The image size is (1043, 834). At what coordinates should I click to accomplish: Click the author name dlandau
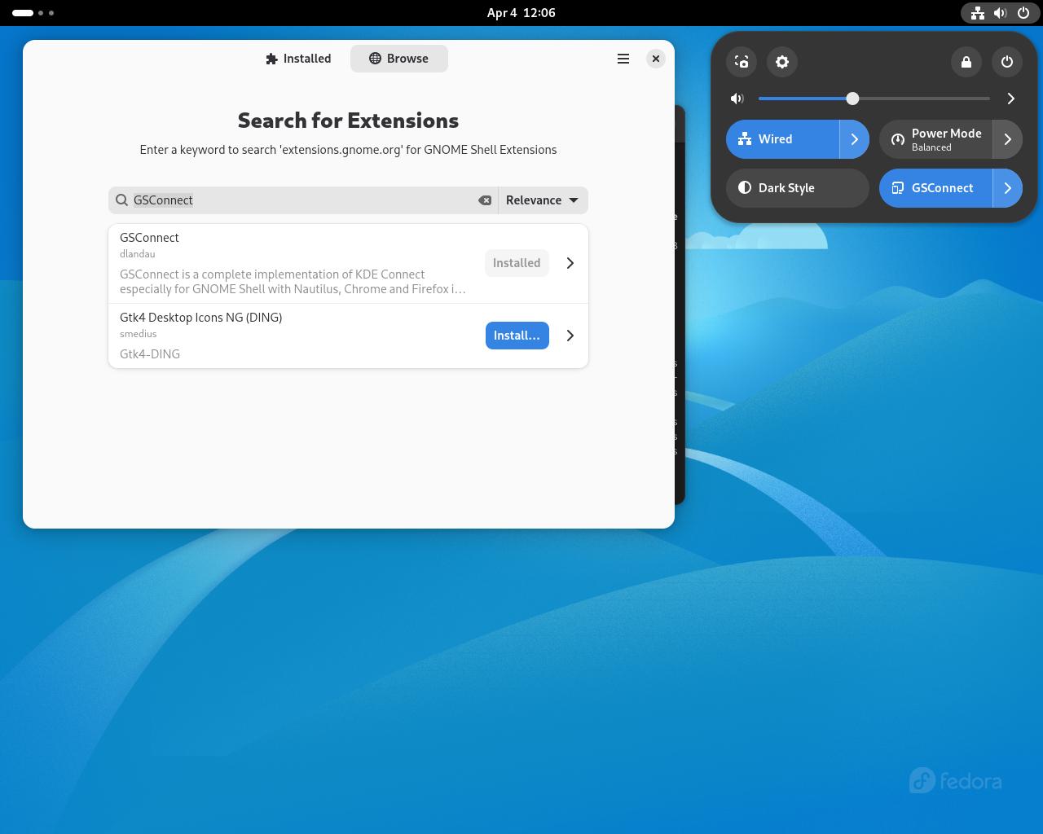click(x=138, y=254)
